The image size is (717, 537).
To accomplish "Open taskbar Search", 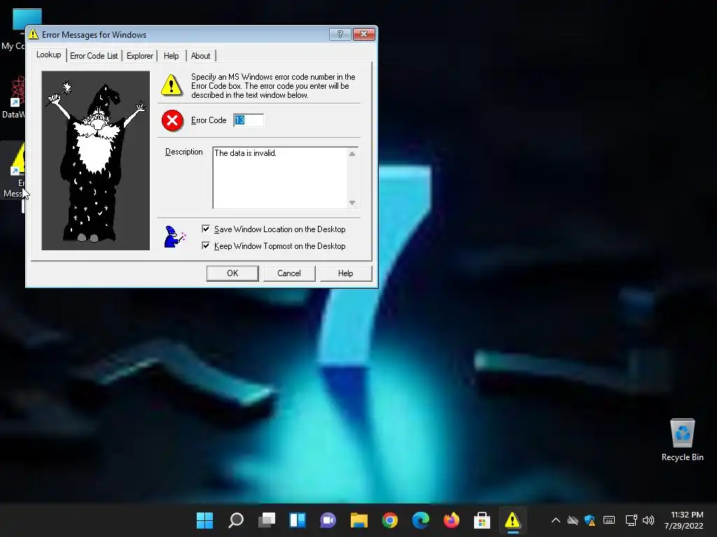I will (x=235, y=520).
